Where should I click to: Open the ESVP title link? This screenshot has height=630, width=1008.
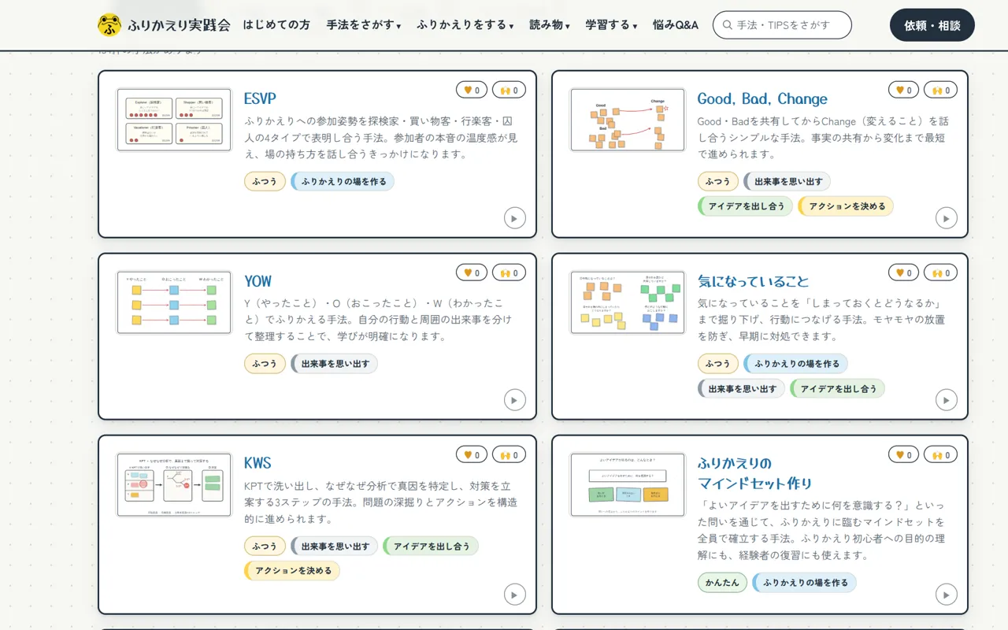point(260,98)
